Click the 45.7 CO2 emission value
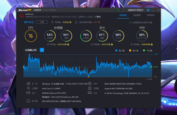Screen dimensions: 177x115 tap(97, 22)
